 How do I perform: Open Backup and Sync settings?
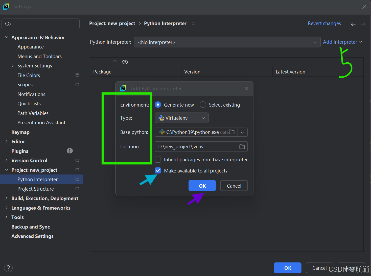31,227
